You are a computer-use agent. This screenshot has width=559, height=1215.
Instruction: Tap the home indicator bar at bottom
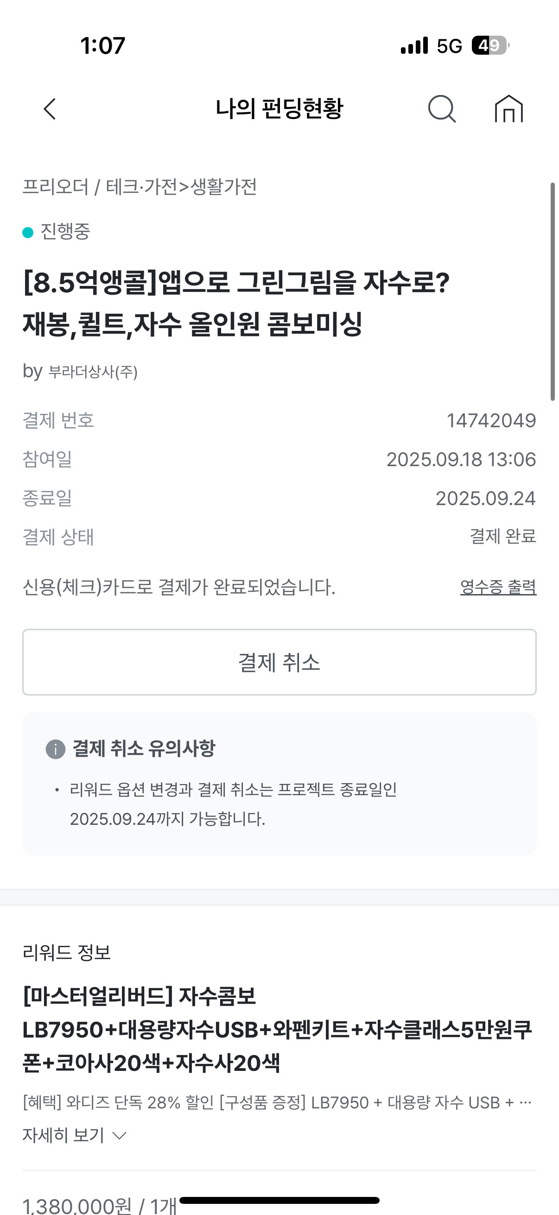(x=279, y=1200)
